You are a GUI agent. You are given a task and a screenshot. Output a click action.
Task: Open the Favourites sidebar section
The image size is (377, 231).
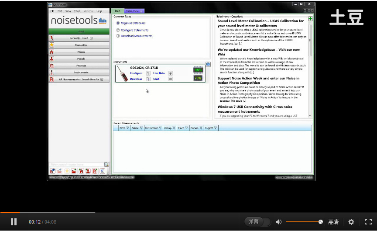click(x=79, y=45)
